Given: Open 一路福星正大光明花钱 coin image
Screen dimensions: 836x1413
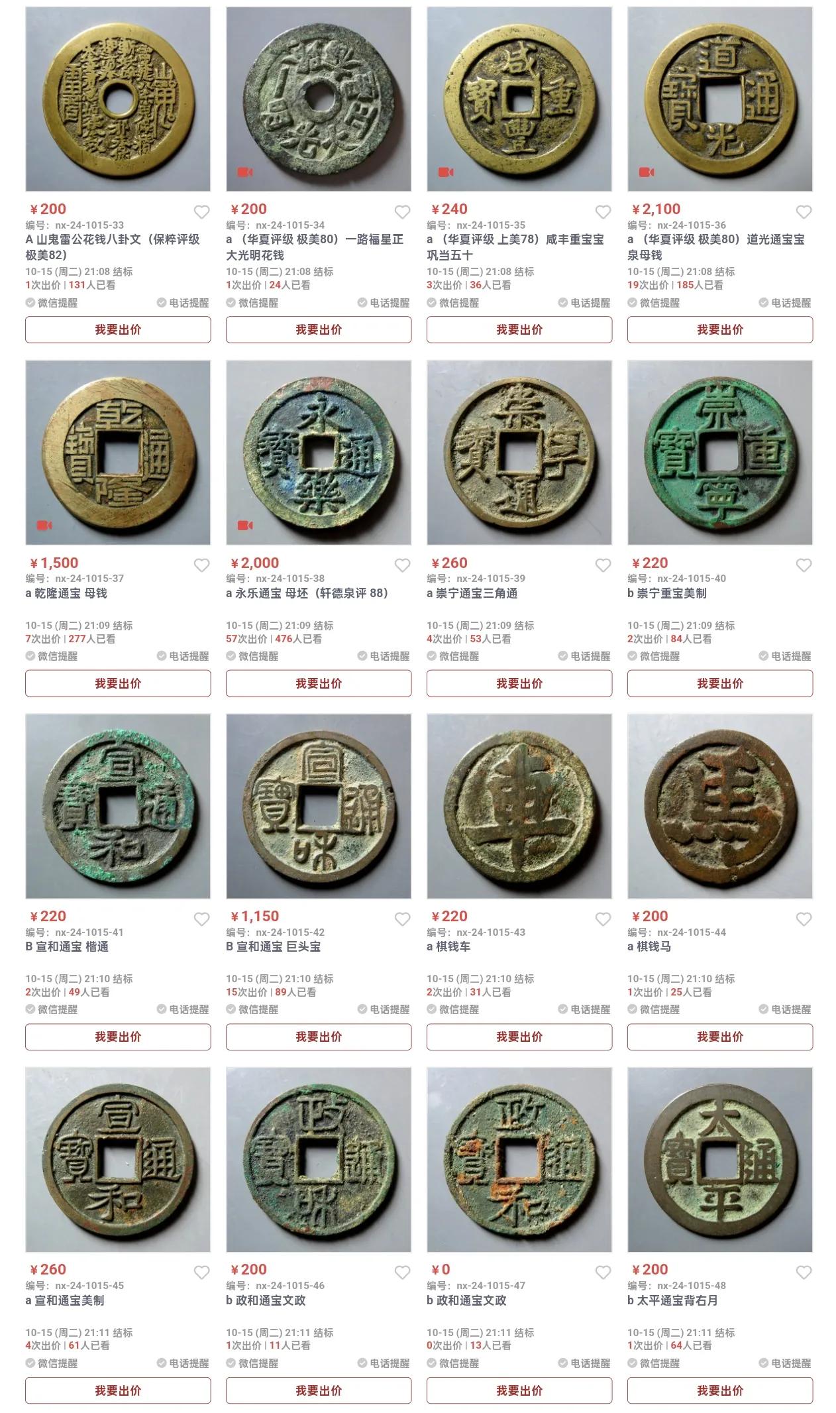Looking at the screenshot, I should click(319, 99).
